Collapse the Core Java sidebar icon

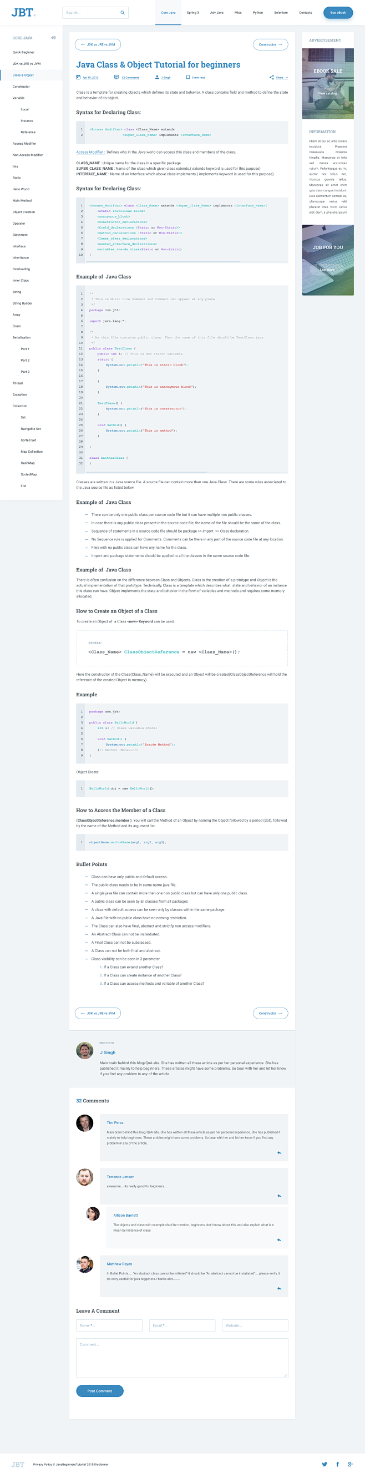[53, 38]
